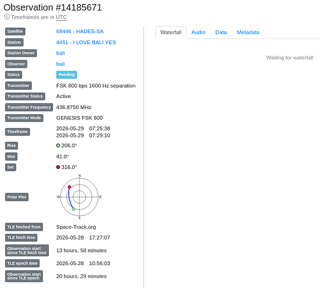This screenshot has height=290, width=320.
Task: Click the start time 07:25:38
Action: click(x=99, y=129)
